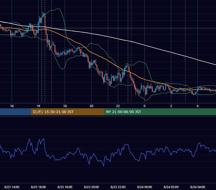Click the 6/23 16:00 time label
The image size is (216, 190).
38,187
